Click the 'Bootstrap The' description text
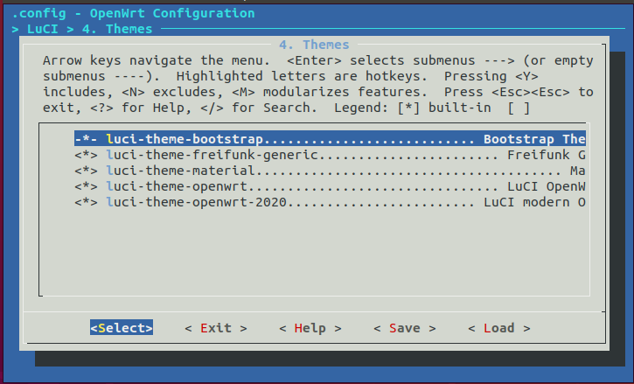 tap(534, 139)
